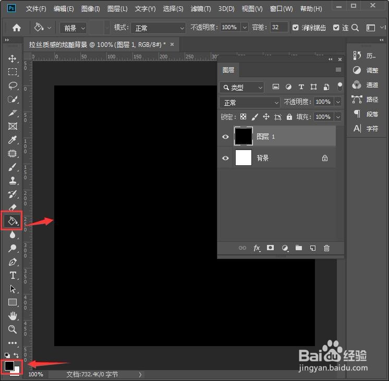Open the layer blend mode 正常 dropdown
Viewport: 389px width, 381px height.
pyautogui.click(x=250, y=103)
